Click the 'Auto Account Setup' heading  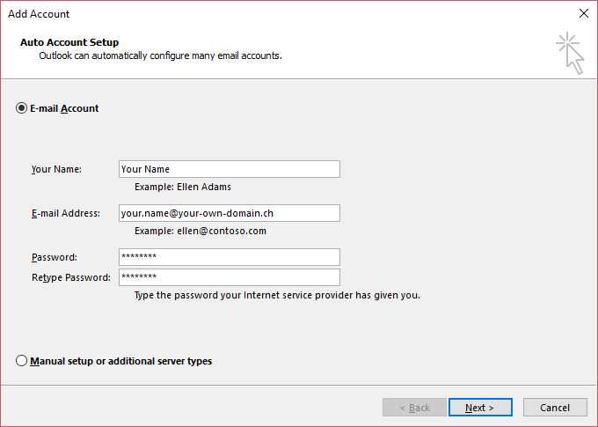click(x=69, y=42)
